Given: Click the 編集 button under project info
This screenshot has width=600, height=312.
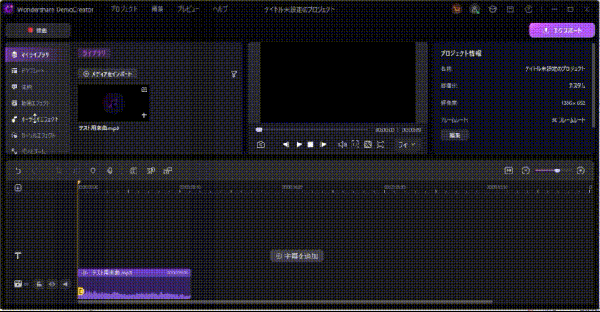Looking at the screenshot, I should pos(455,135).
